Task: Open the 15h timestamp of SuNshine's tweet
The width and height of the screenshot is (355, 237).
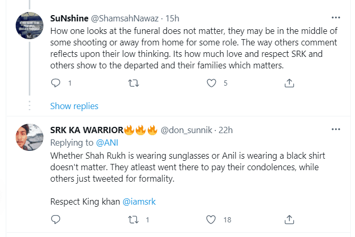Action: pos(173,18)
